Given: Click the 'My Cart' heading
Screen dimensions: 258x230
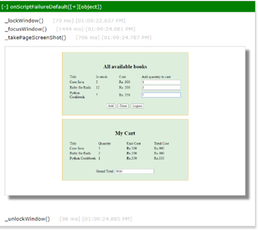Looking at the screenshot, I should tap(125, 133).
